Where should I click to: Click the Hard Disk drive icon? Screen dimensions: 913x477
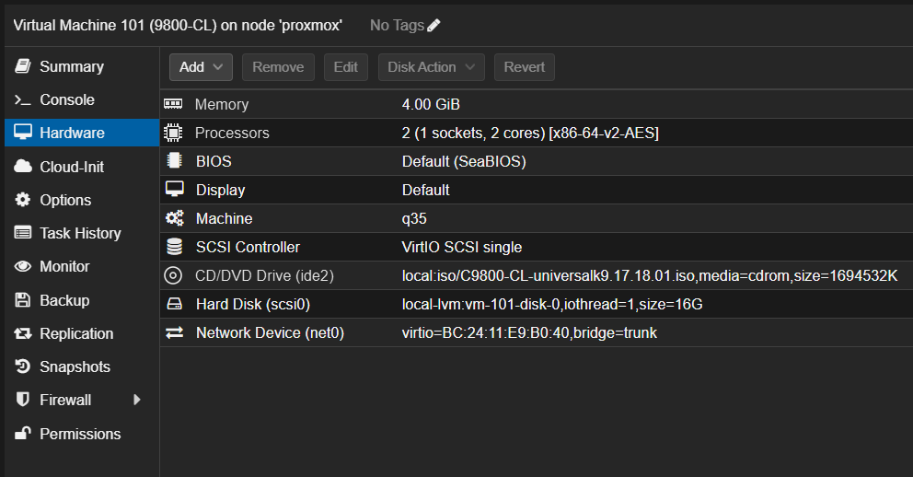click(174, 304)
